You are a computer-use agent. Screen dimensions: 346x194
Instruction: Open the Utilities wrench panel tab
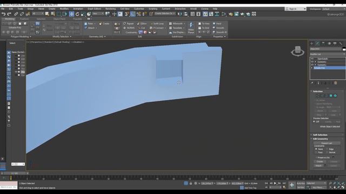click(341, 43)
